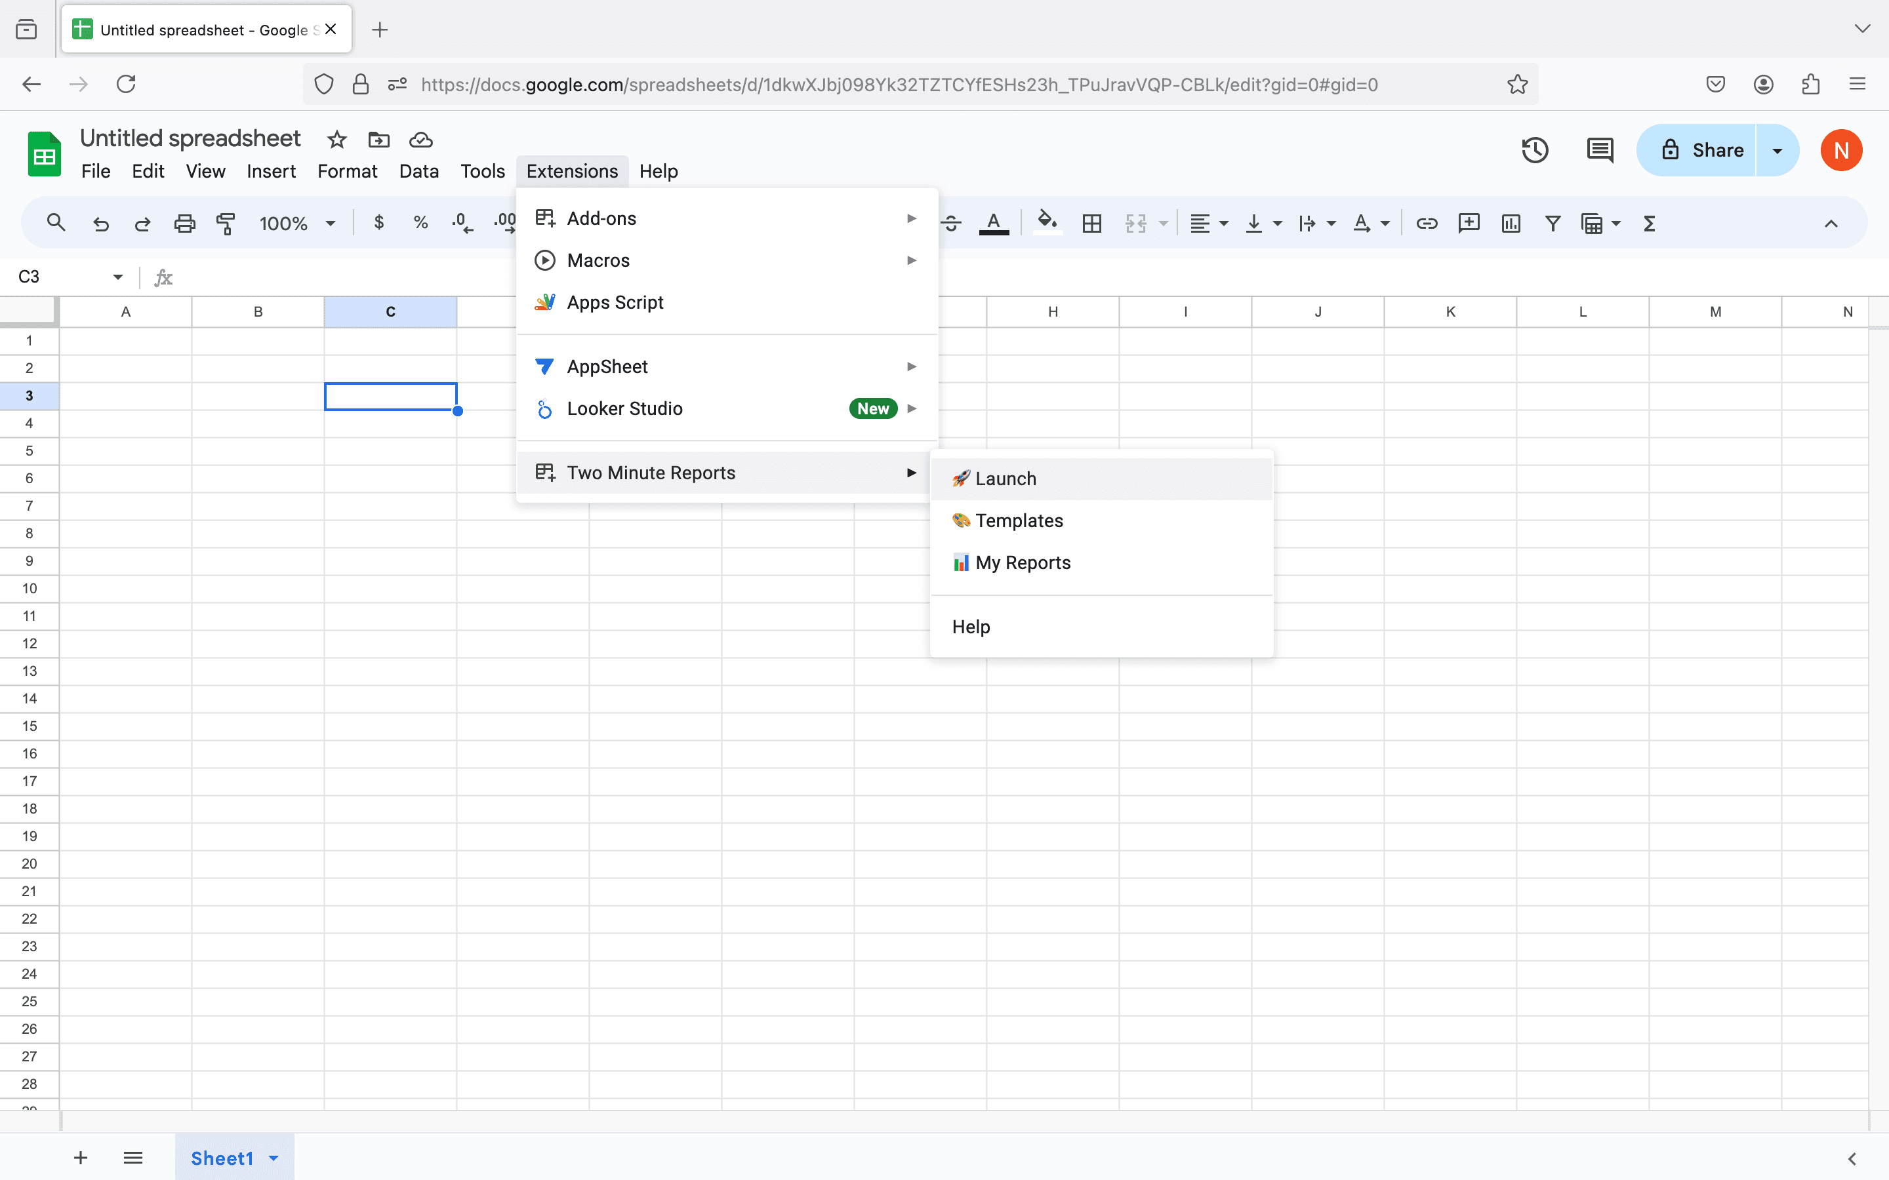Click the insert link toolbar icon
Image resolution: width=1889 pixels, height=1180 pixels.
[1426, 224]
